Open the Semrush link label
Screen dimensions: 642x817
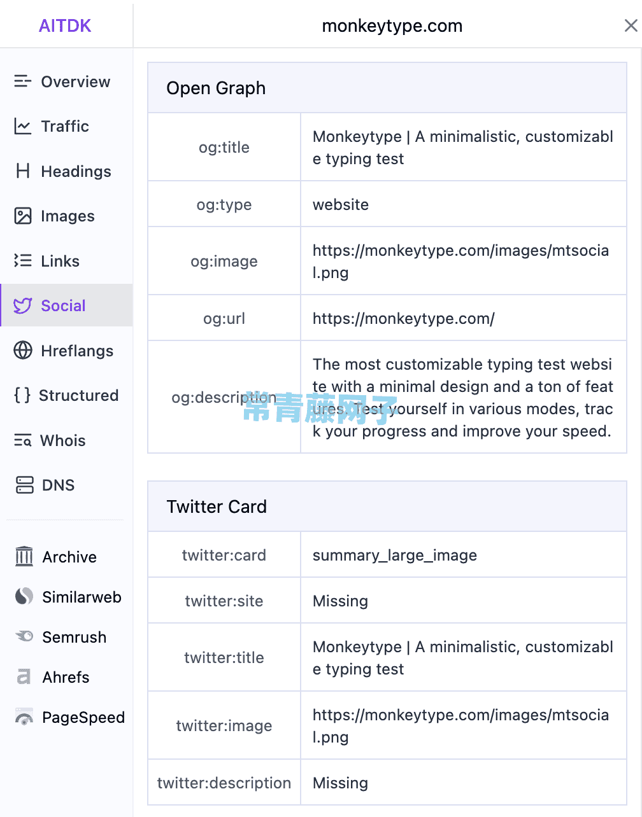(74, 637)
